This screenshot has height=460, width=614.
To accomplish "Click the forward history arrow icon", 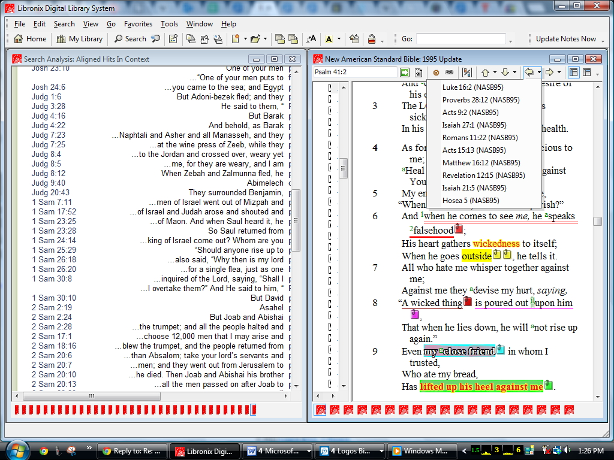I will coord(549,72).
